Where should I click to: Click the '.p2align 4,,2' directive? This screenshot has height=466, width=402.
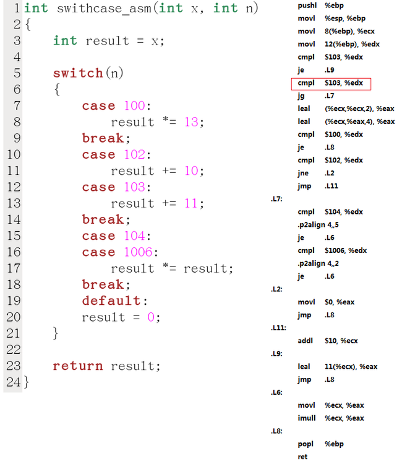coord(318,263)
